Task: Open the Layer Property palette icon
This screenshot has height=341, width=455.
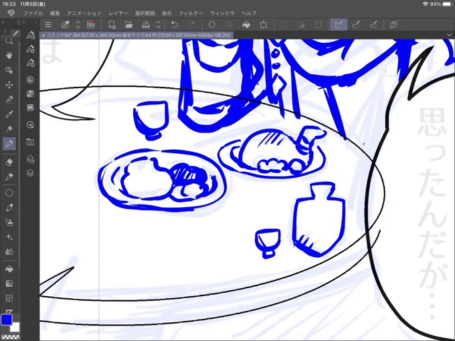Action: click(31, 159)
